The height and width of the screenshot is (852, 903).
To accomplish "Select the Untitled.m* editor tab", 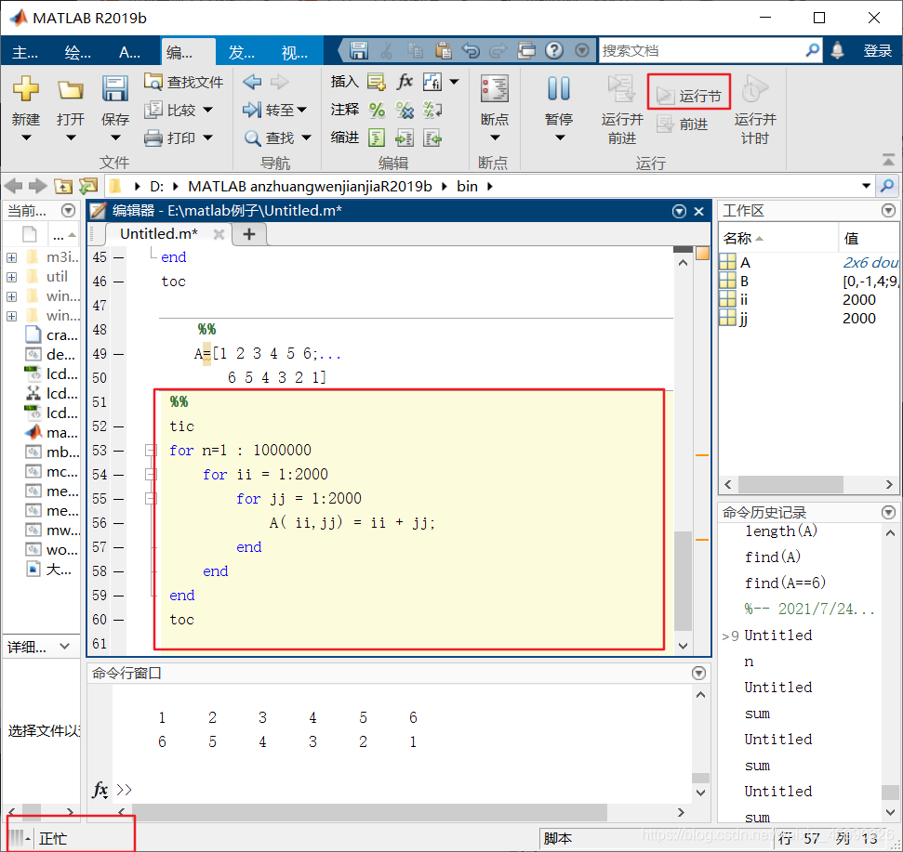I will pos(159,233).
